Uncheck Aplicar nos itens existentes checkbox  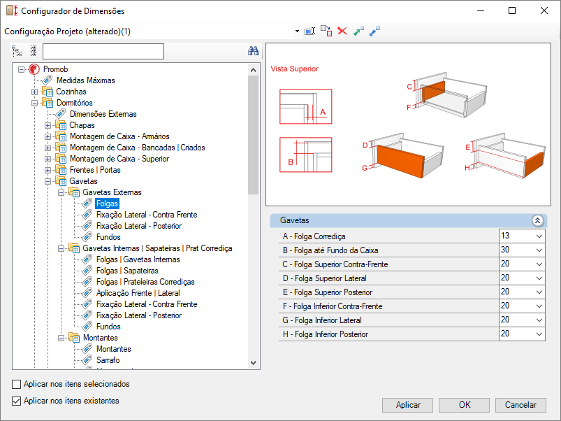coord(17,401)
